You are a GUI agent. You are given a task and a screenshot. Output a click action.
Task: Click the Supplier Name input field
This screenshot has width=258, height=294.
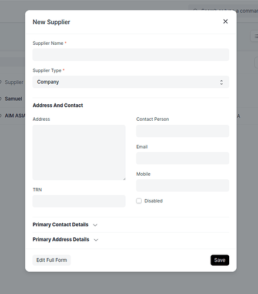coord(130,55)
